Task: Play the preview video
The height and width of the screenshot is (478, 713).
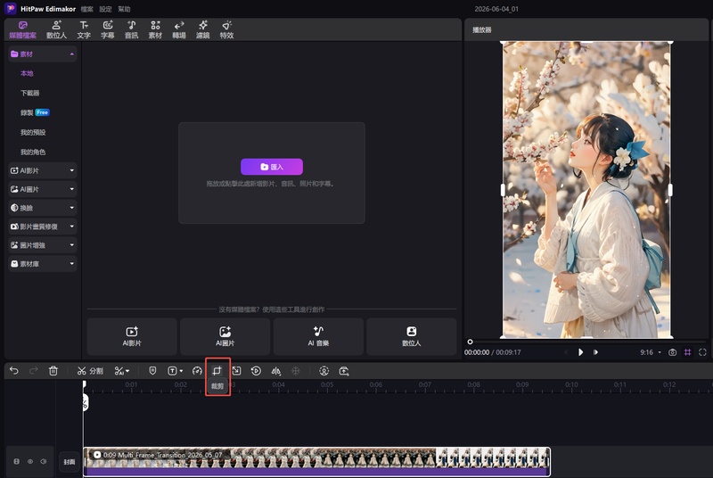Action: pos(581,352)
